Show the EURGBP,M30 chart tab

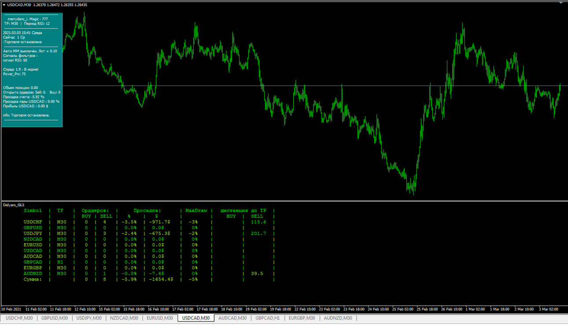[302, 318]
